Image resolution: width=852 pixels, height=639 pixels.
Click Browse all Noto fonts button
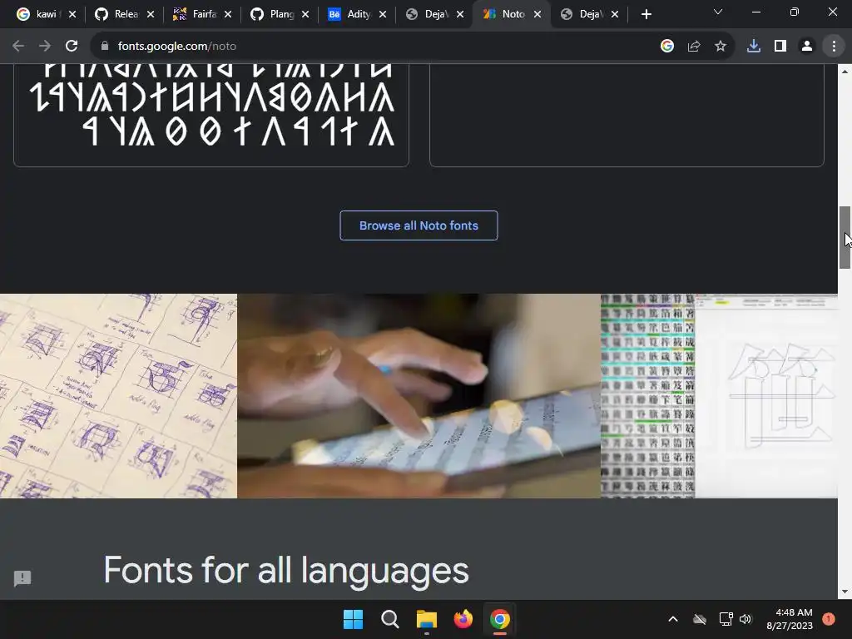coord(419,225)
